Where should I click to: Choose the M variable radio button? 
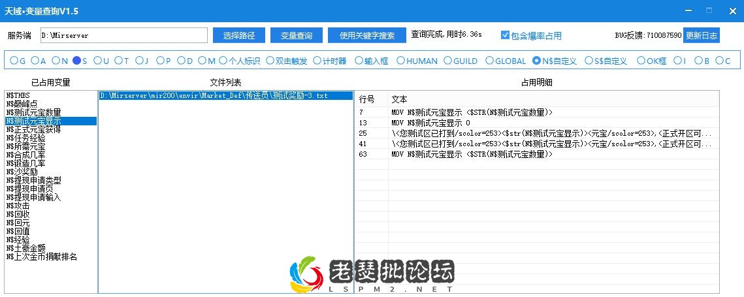coord(202,61)
